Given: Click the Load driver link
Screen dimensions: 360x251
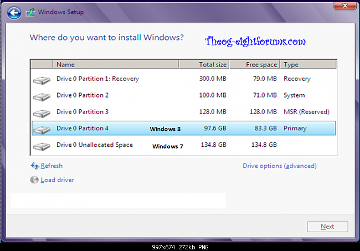Looking at the screenshot, I should pyautogui.click(x=58, y=180).
